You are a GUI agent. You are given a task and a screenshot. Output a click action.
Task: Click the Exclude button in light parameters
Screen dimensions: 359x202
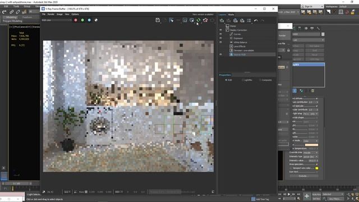coord(304,176)
